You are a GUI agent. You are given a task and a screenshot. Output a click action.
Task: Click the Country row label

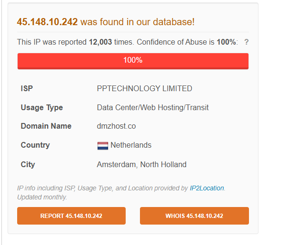tap(35, 145)
